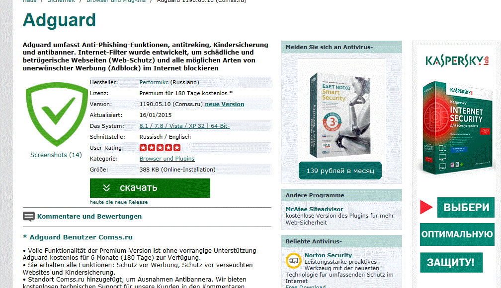Click the 139 рублей в месяц button

[340, 171]
